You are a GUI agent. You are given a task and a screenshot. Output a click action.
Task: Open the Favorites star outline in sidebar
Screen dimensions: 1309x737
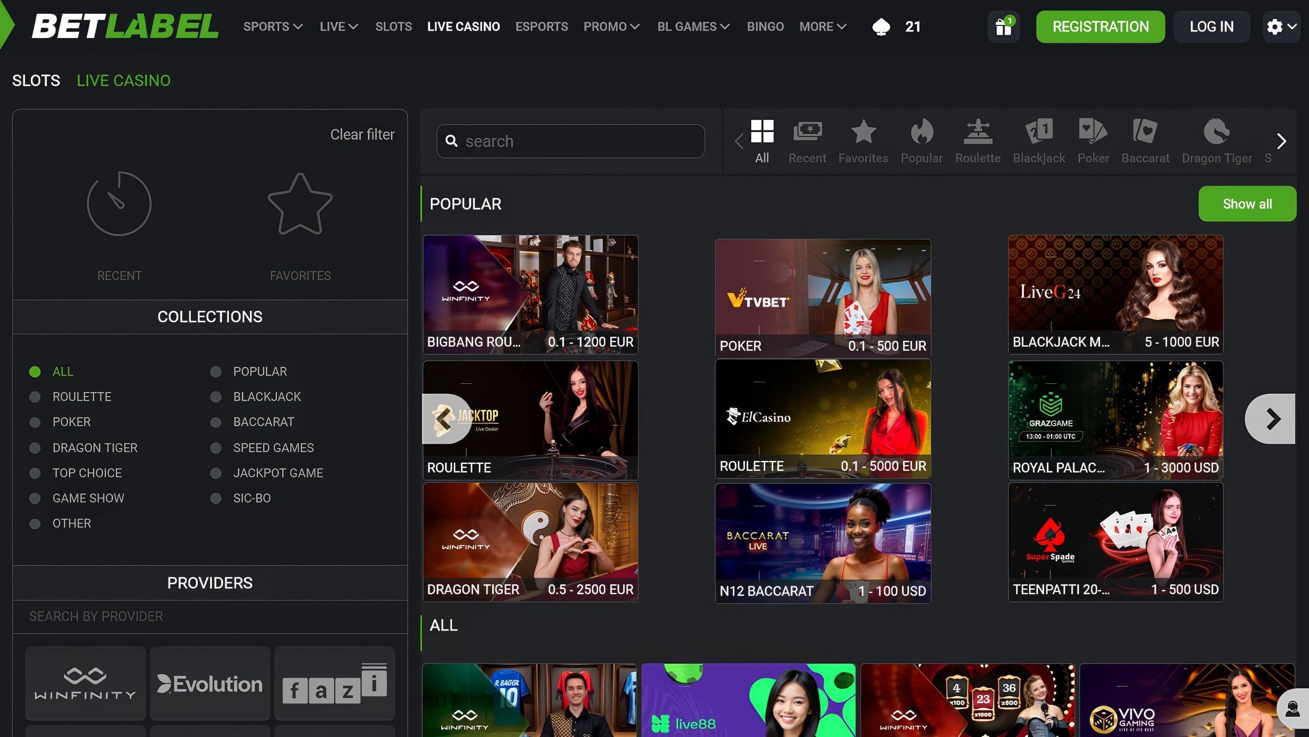[300, 204]
